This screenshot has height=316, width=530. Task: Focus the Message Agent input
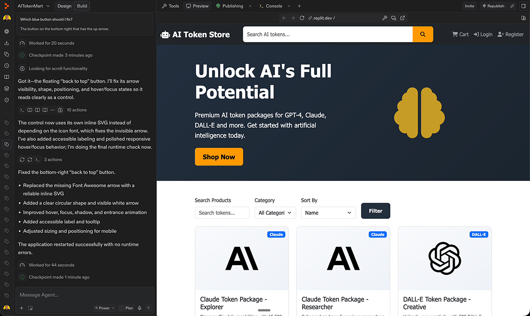coord(85,295)
